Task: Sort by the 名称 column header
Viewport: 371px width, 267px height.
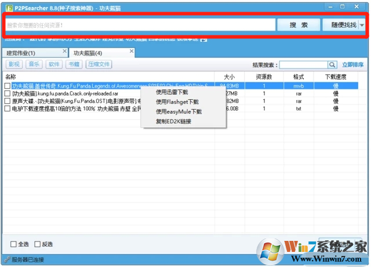Action: (109, 77)
